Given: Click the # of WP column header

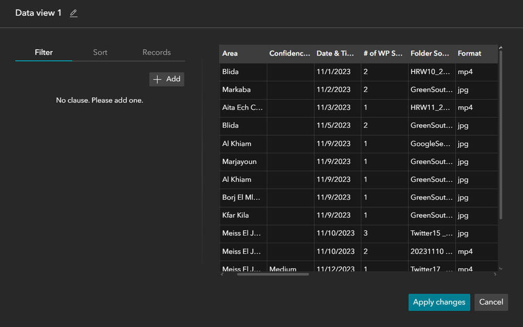Looking at the screenshot, I should (x=384, y=53).
